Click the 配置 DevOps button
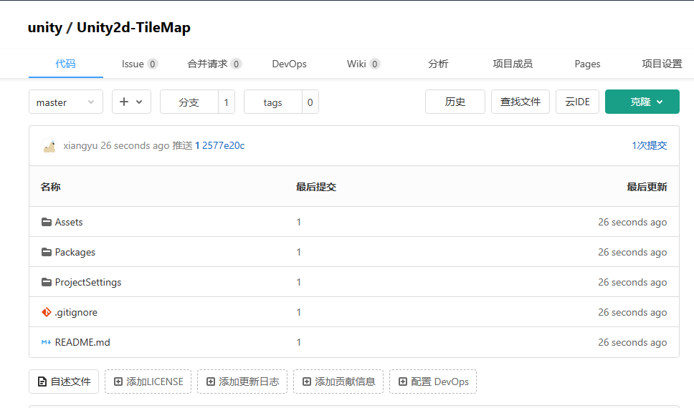Viewport: 694px width, 408px height. coord(433,382)
